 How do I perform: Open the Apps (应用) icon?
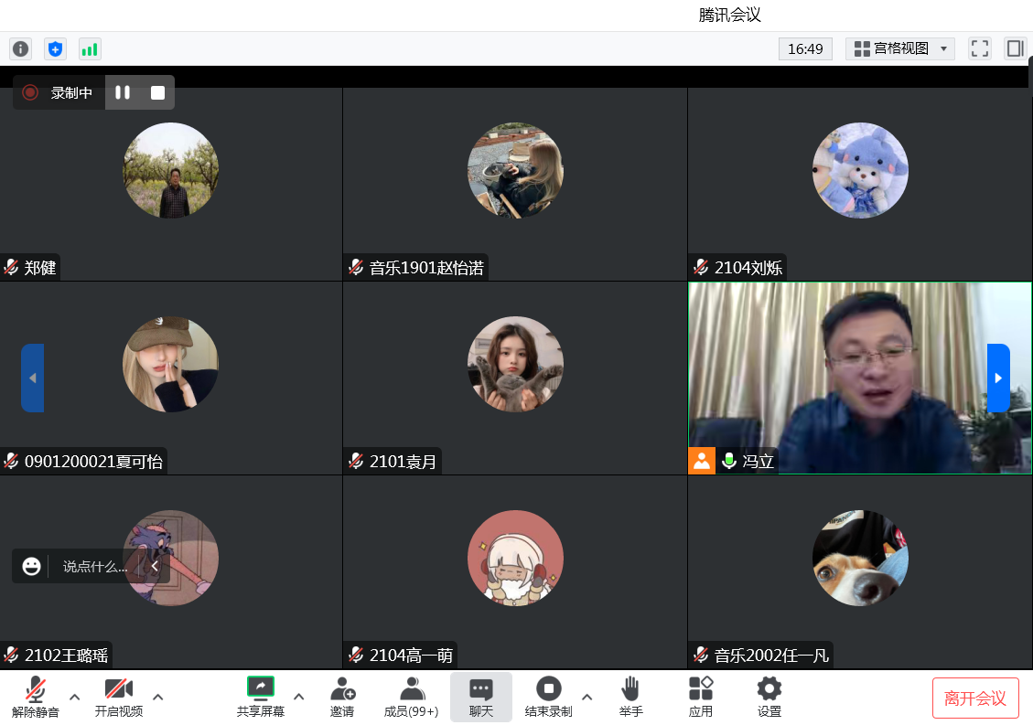tap(701, 697)
